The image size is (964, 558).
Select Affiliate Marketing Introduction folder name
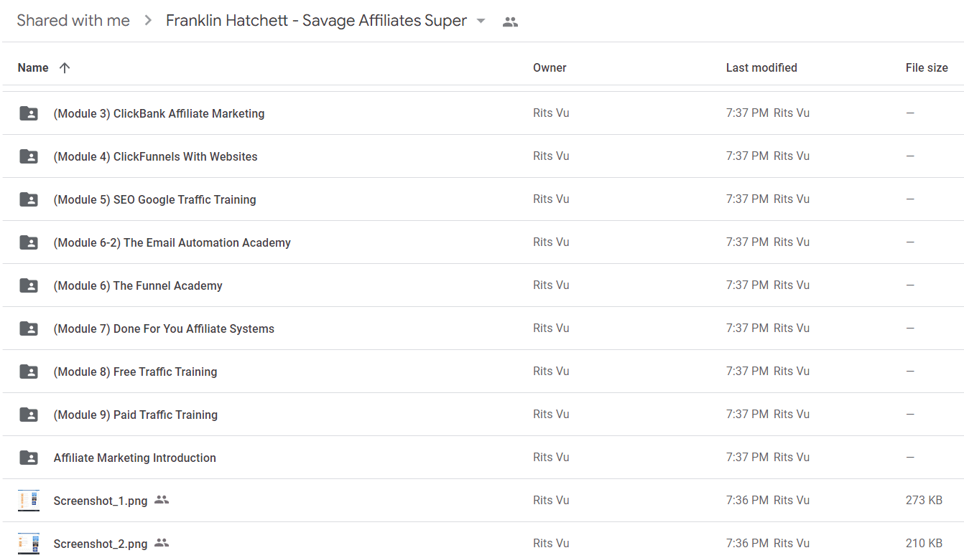135,458
